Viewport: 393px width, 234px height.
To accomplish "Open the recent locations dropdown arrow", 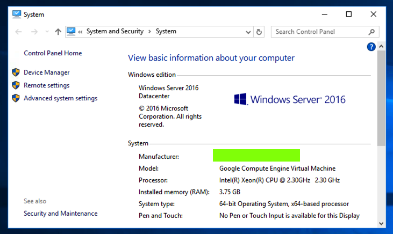I will pyautogui.click(x=47, y=32).
